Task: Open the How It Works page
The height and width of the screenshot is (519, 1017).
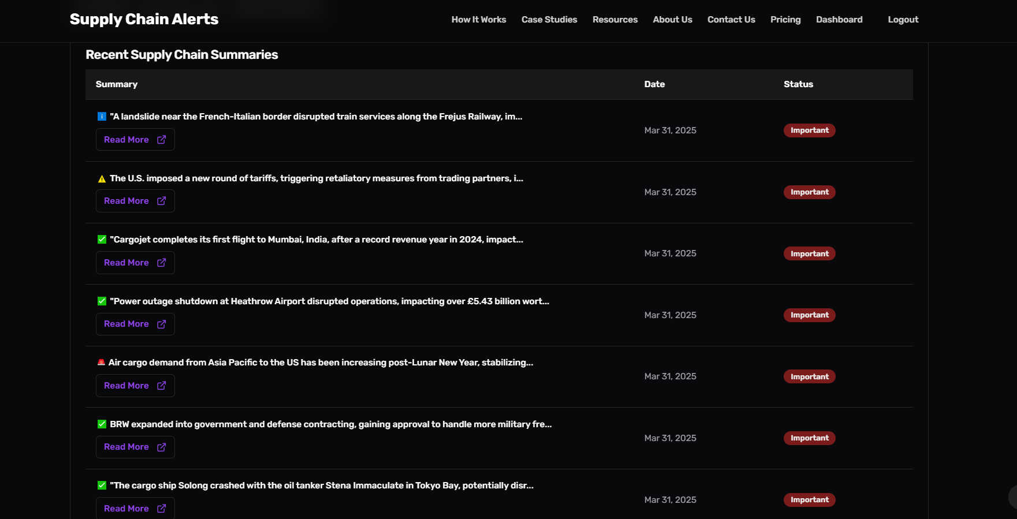Action: pyautogui.click(x=478, y=20)
